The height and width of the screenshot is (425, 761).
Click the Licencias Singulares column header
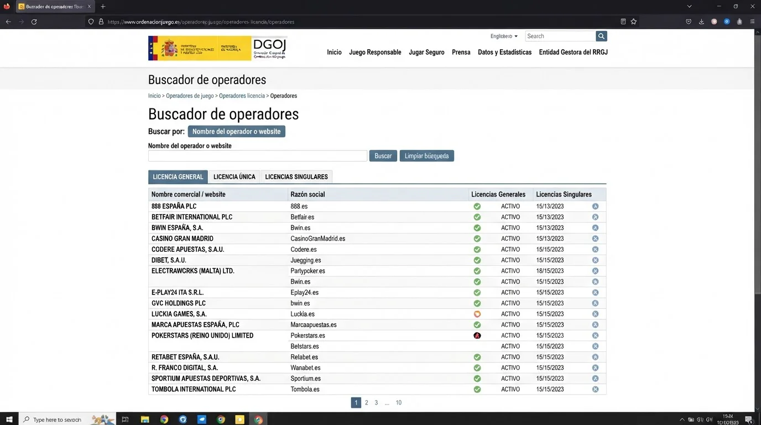click(564, 194)
